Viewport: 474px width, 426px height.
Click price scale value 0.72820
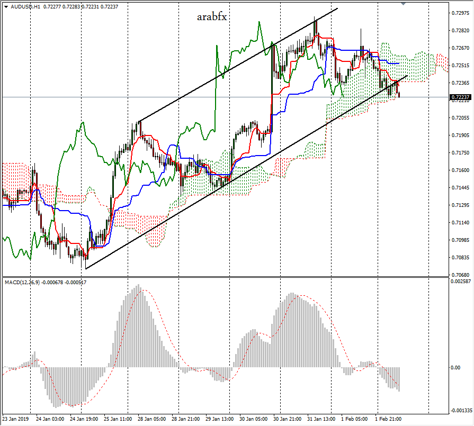pyautogui.click(x=460, y=31)
